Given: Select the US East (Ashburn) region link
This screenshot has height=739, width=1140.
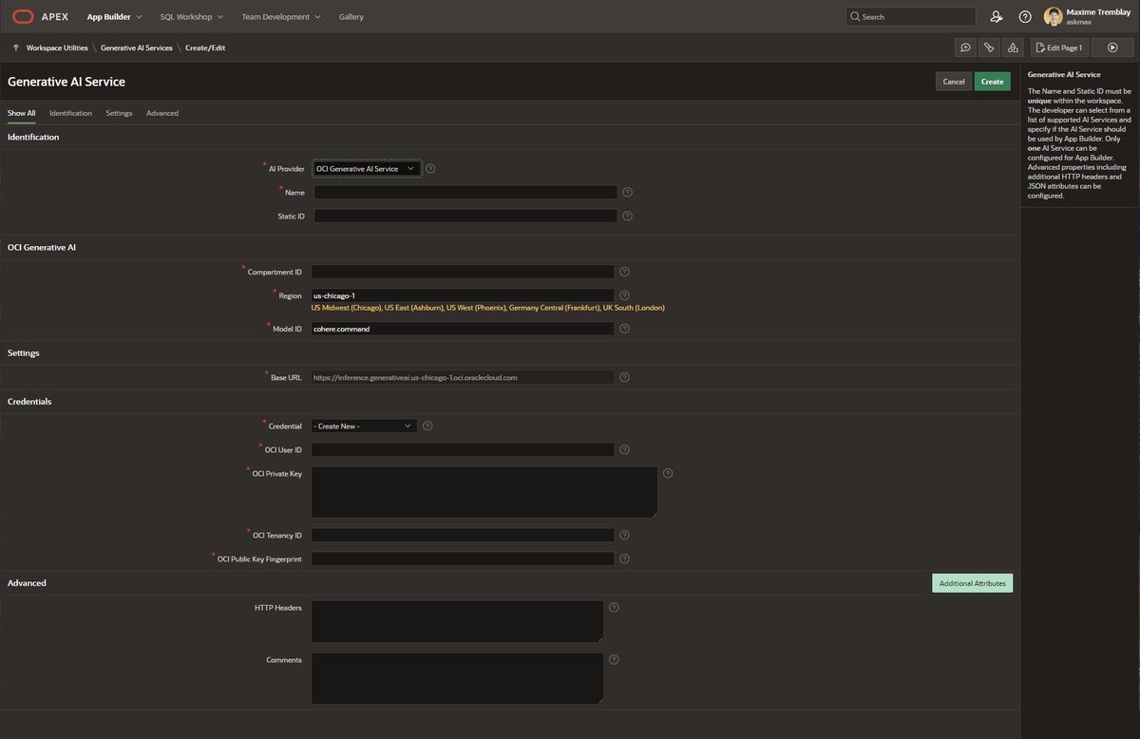Looking at the screenshot, I should pyautogui.click(x=413, y=308).
